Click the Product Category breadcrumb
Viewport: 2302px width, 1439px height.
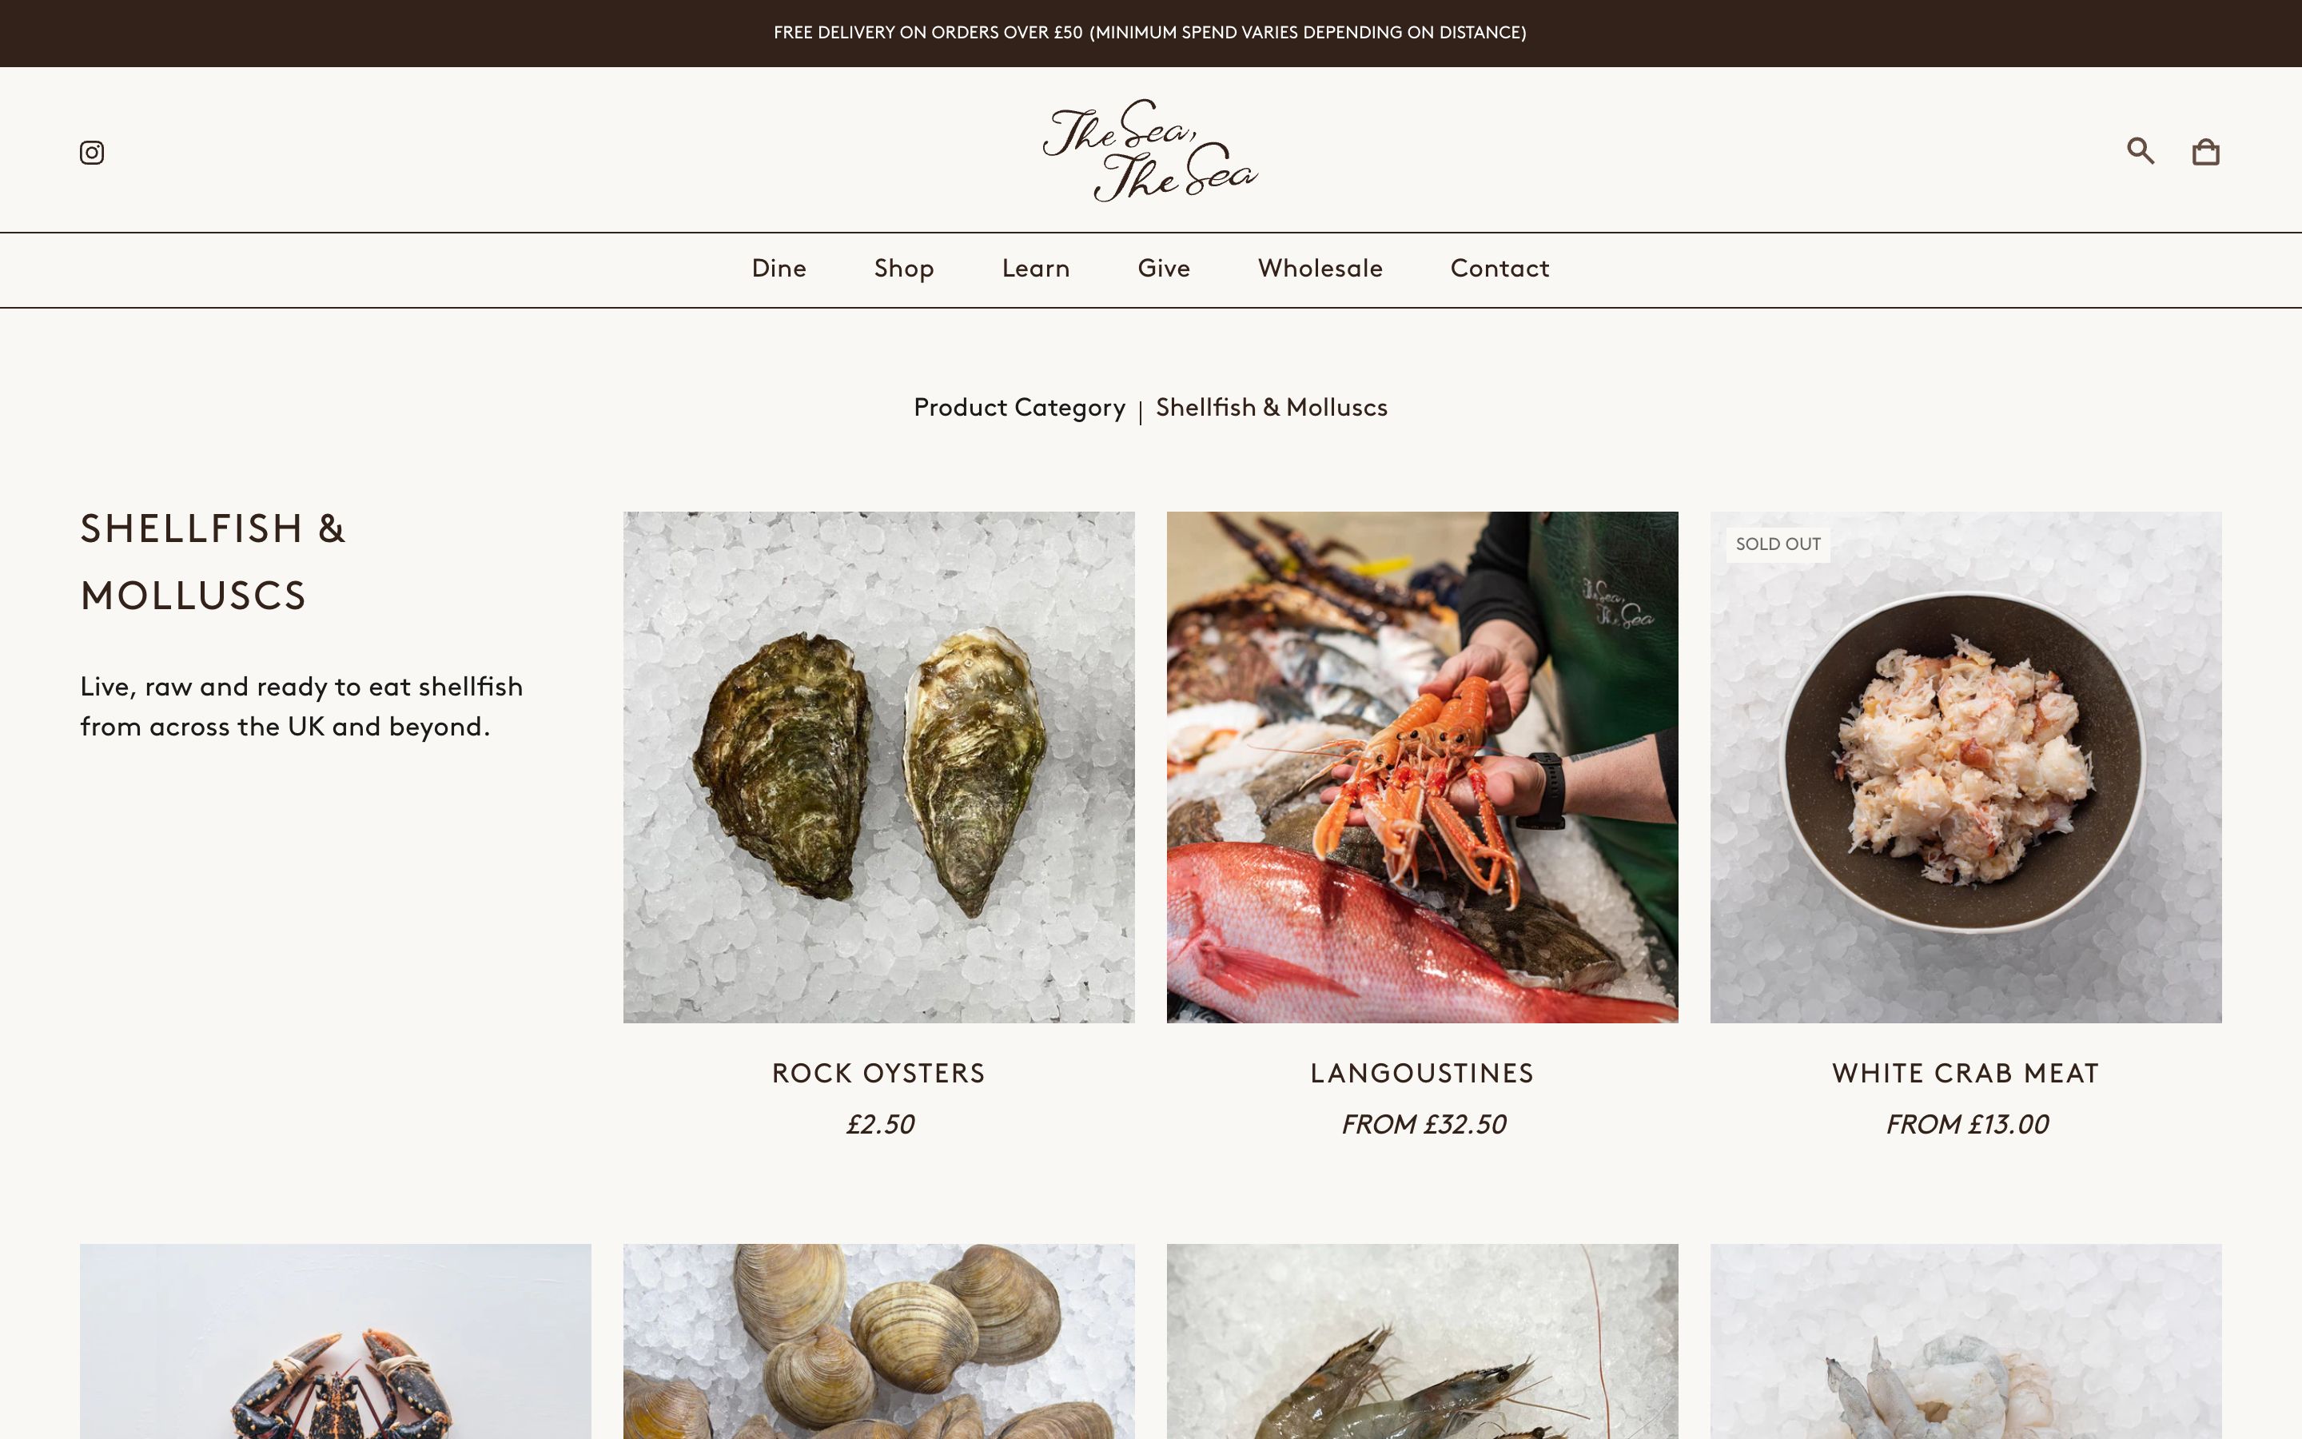pos(1019,409)
